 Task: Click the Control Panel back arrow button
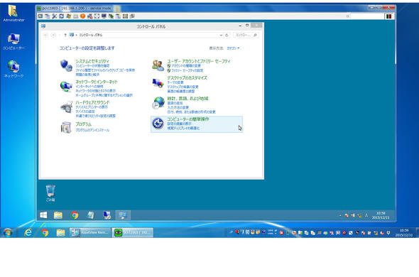tap(45, 35)
